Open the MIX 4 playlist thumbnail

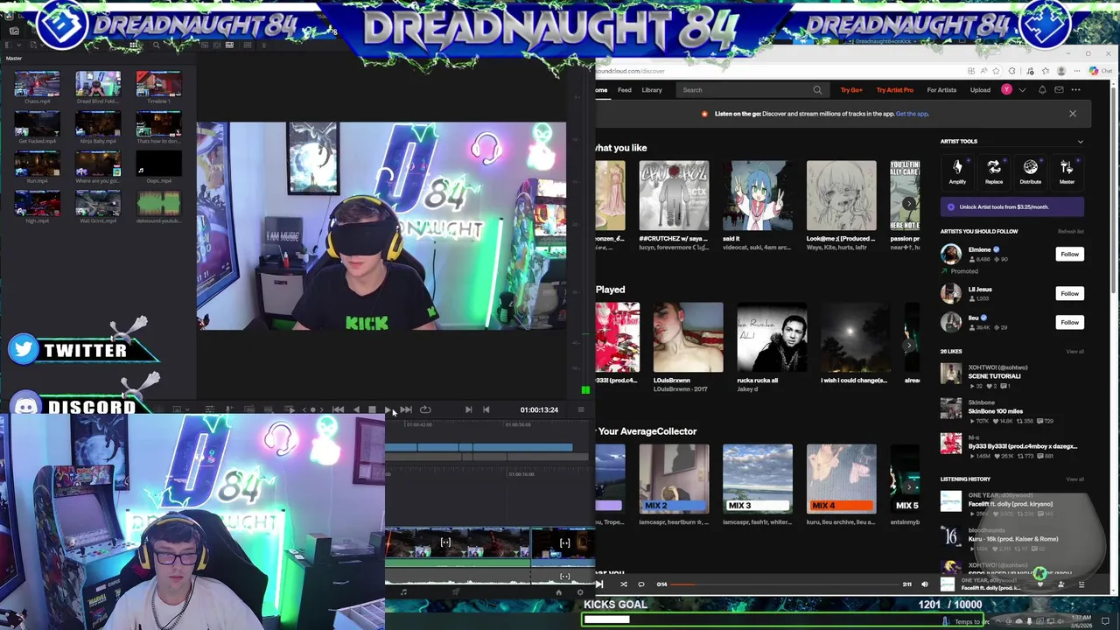841,479
